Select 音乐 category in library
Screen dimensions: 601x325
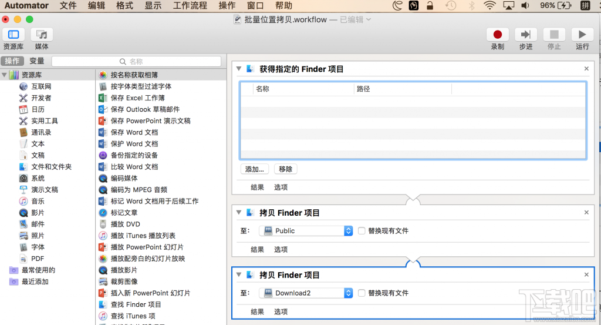coord(38,201)
